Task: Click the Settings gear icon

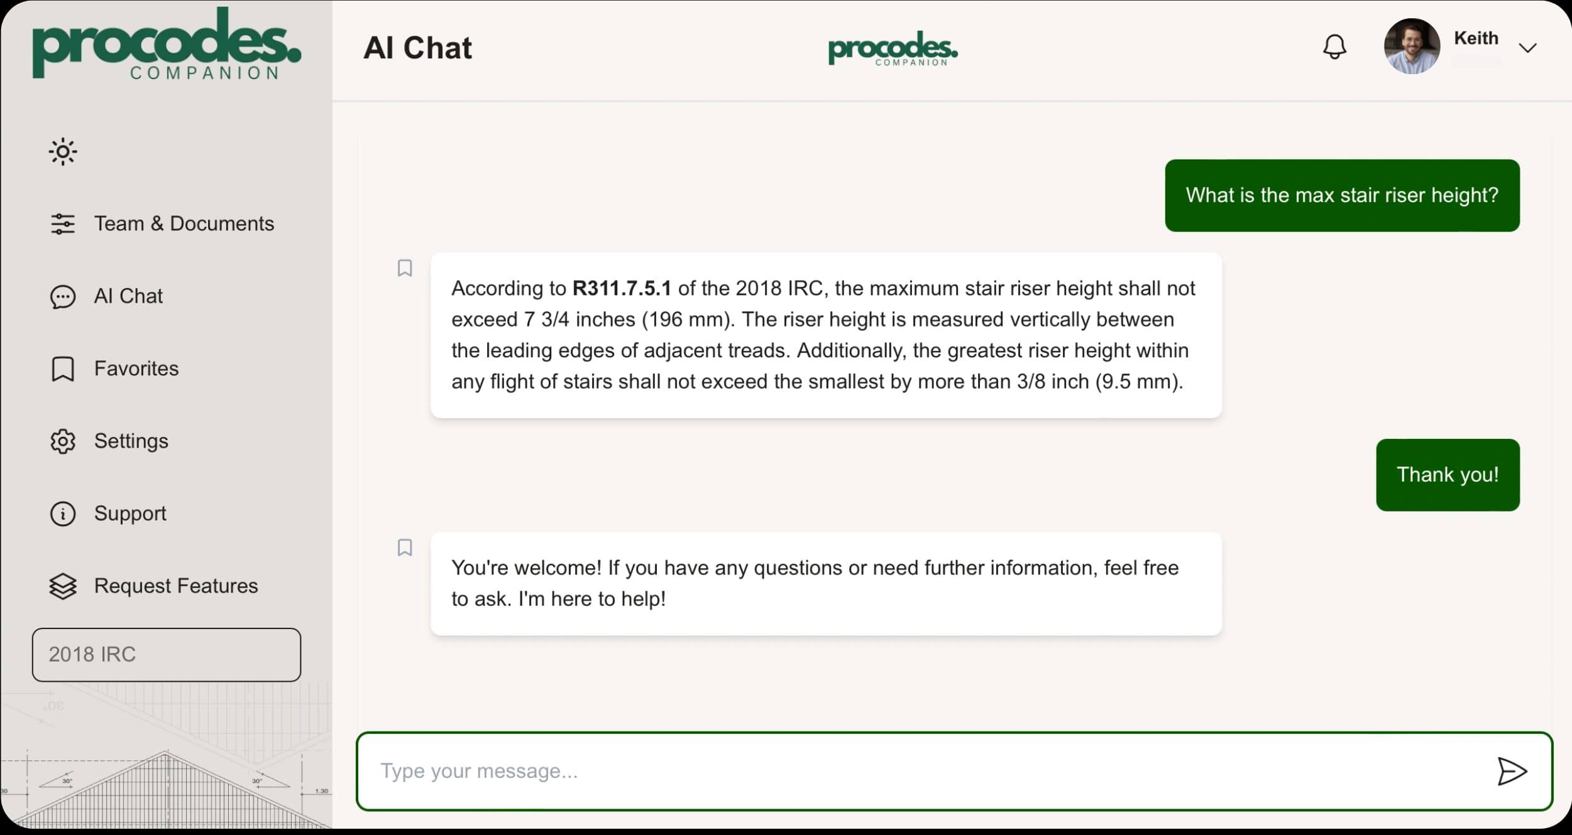Action: click(x=63, y=441)
